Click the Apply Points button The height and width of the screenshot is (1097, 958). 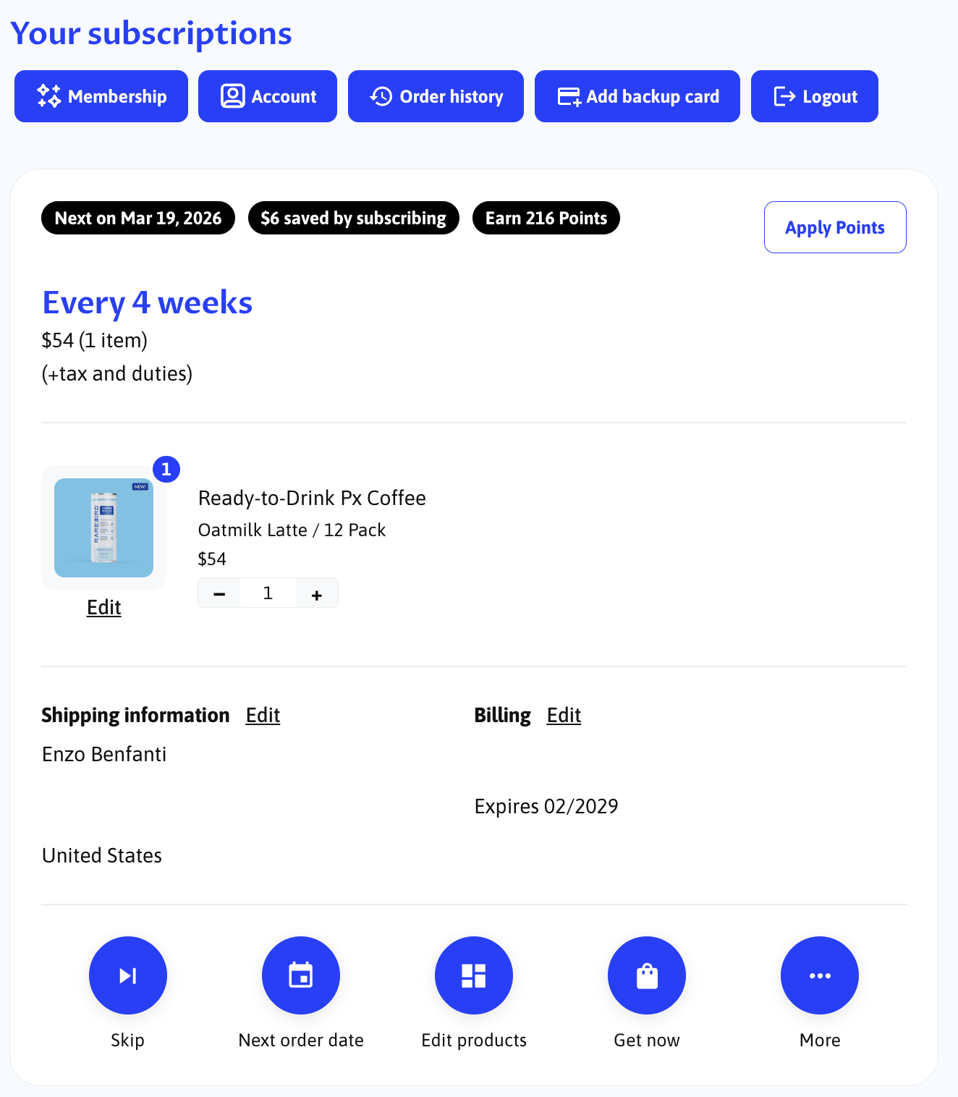click(835, 227)
